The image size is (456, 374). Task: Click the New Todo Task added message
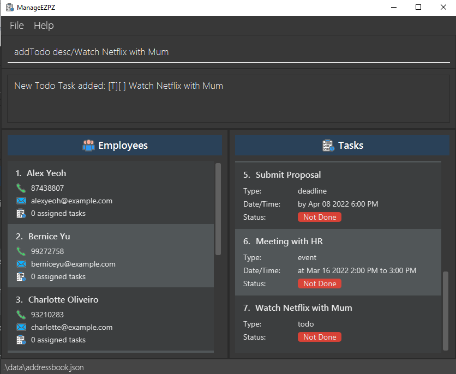(x=118, y=86)
